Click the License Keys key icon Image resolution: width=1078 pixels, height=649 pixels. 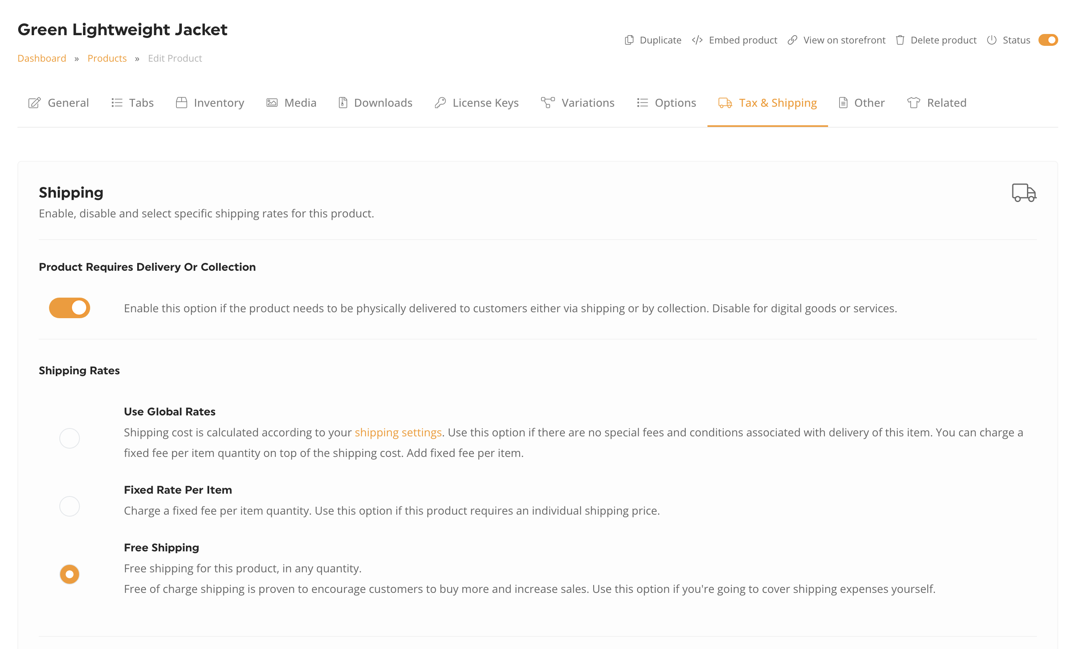pyautogui.click(x=440, y=103)
